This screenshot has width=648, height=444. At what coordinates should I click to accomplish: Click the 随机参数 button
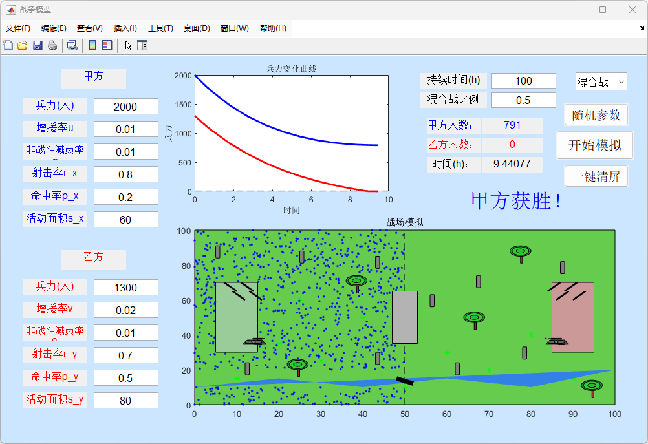(596, 115)
